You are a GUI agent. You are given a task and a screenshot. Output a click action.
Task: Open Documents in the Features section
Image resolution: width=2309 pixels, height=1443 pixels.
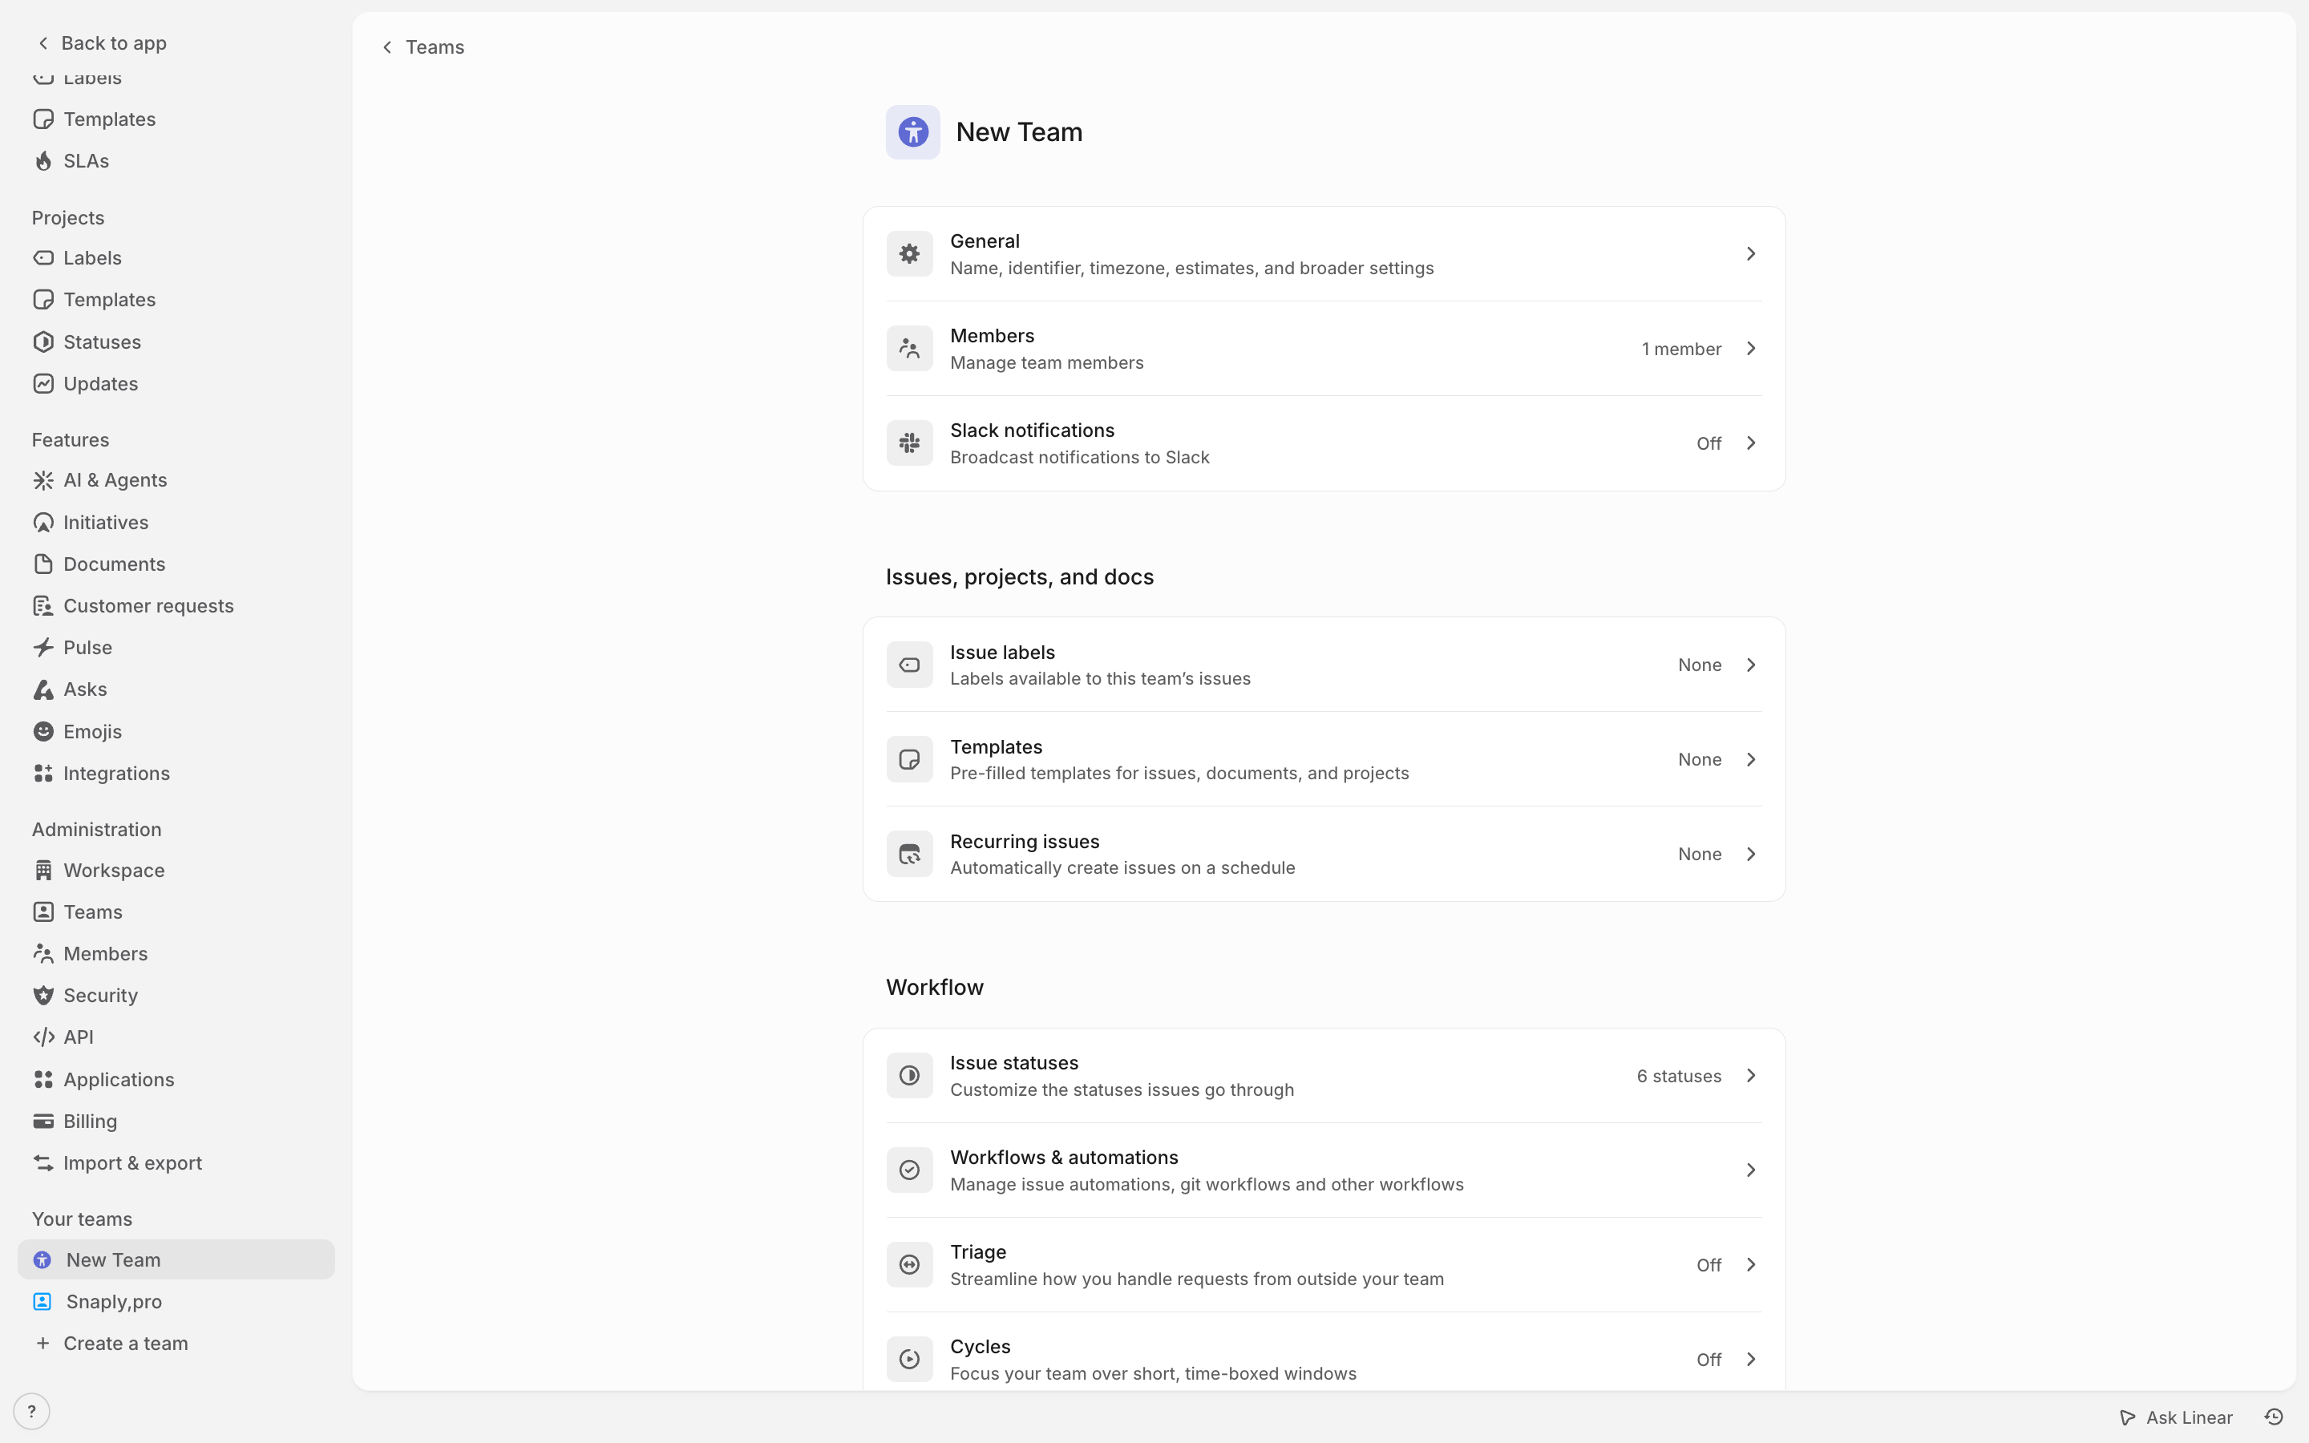point(176,564)
